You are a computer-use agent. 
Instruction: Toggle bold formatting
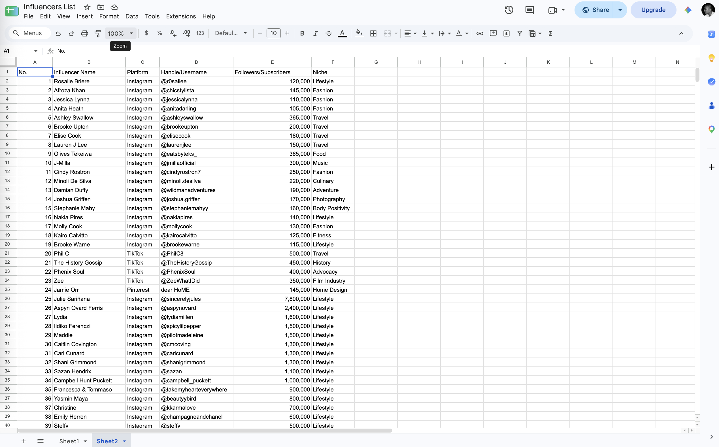click(x=302, y=33)
